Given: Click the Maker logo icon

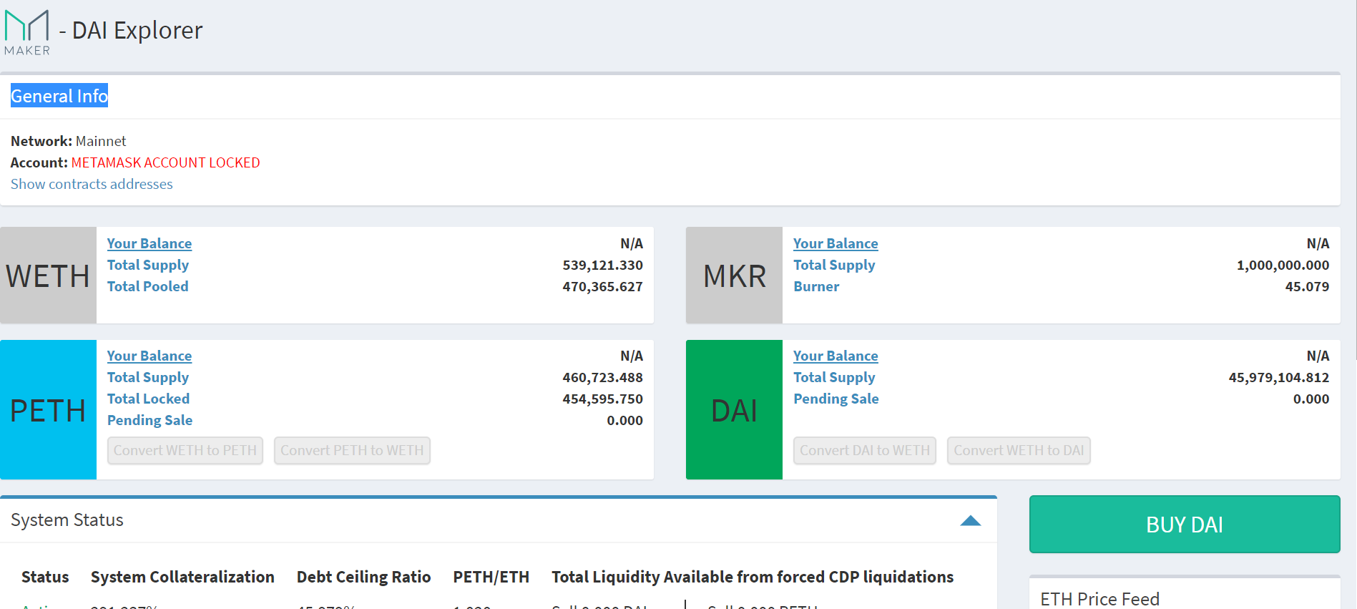Looking at the screenshot, I should tap(27, 32).
